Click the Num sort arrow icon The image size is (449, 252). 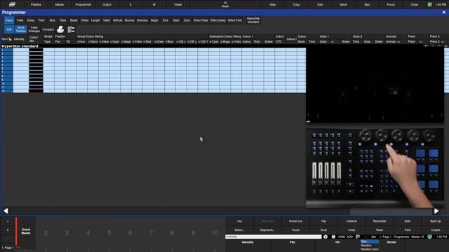pyautogui.click(x=10, y=39)
